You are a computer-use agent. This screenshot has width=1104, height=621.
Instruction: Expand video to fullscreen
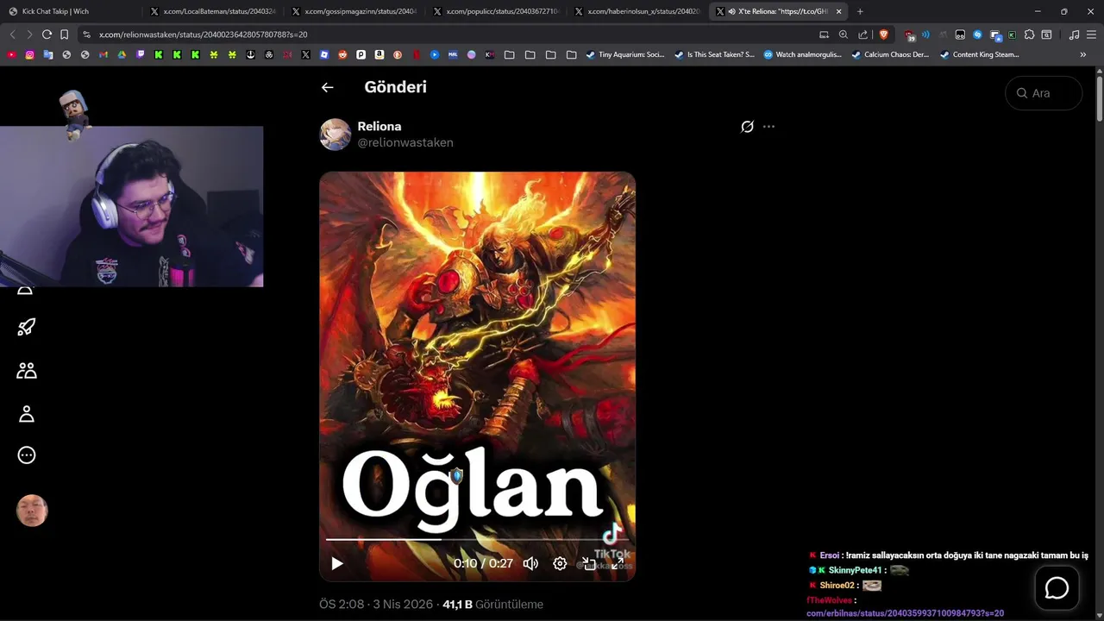click(618, 563)
